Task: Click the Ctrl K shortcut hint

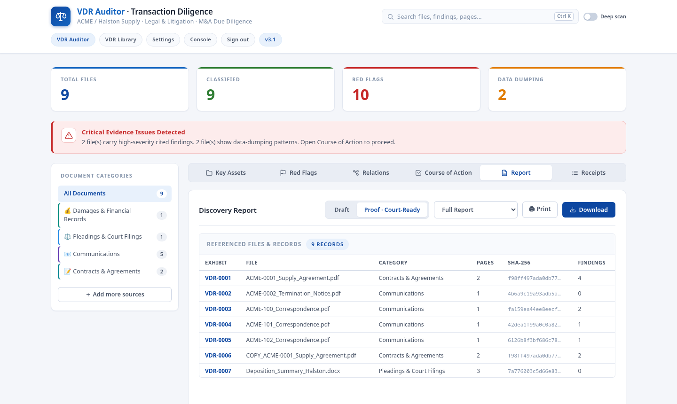Action: click(x=564, y=16)
